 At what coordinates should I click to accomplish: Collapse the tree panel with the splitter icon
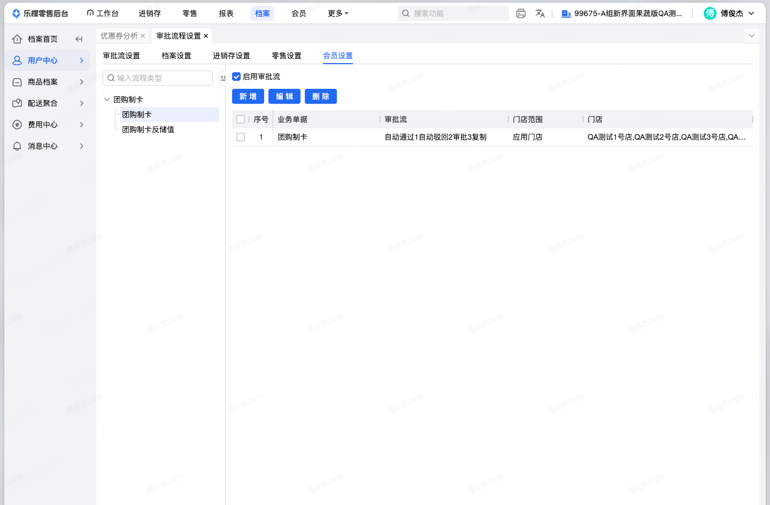pyautogui.click(x=223, y=78)
